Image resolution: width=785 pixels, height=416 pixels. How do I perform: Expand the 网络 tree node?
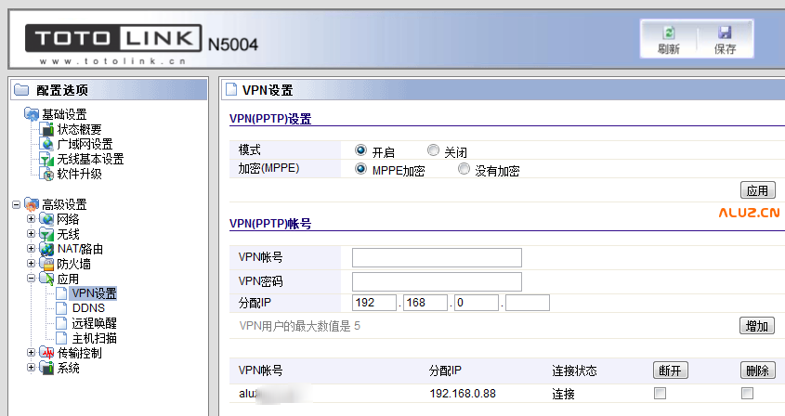coord(32,219)
